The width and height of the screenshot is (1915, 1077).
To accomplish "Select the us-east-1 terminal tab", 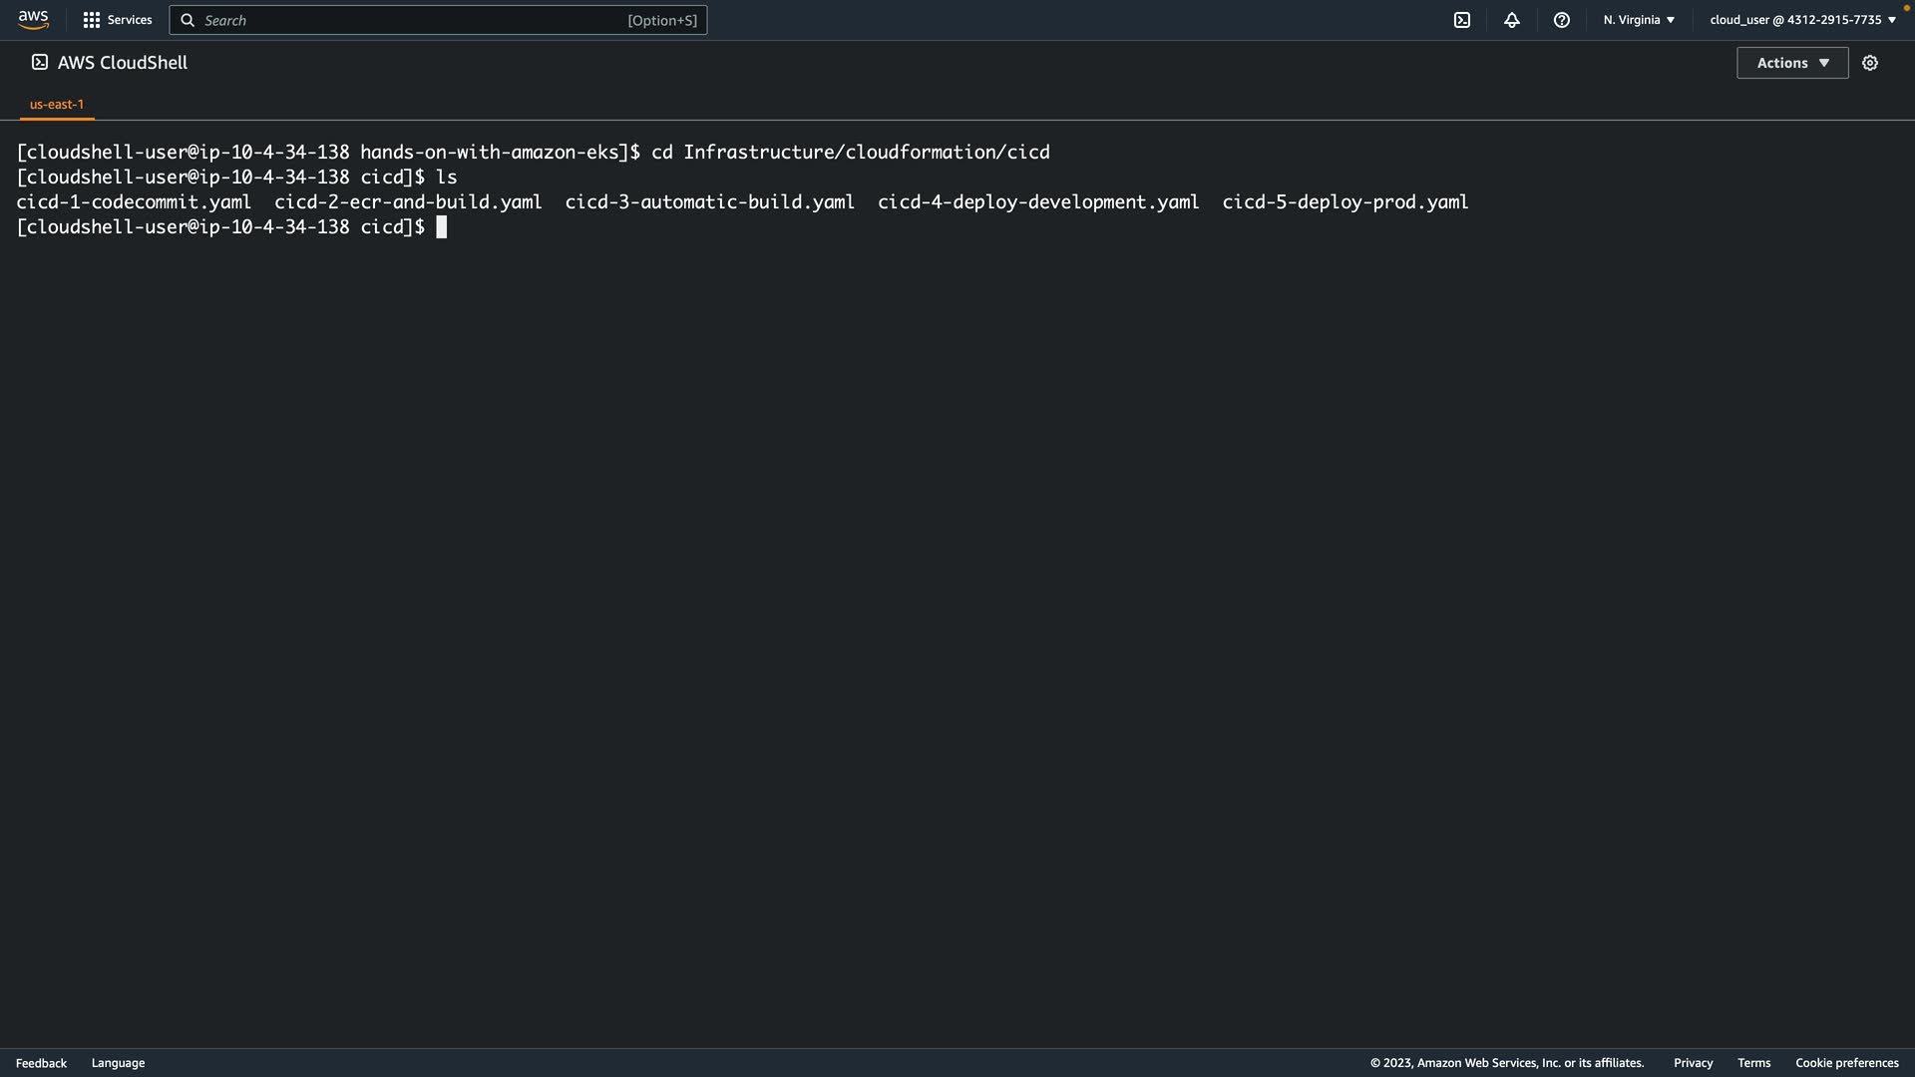I will click(x=57, y=104).
